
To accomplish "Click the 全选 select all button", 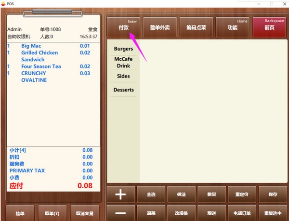I will tap(151, 195).
